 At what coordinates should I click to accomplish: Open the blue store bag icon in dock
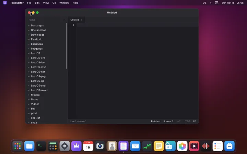tap(230, 146)
